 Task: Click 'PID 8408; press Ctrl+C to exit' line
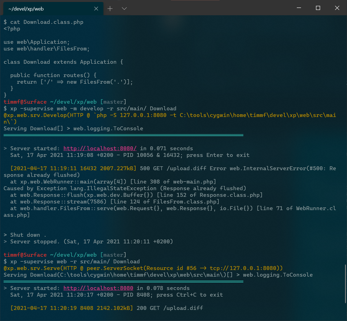pos(117,295)
